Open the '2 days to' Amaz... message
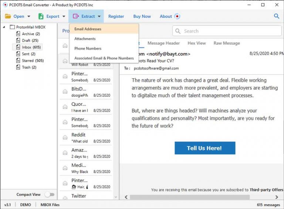This screenshot has height=209, width=284. click(86, 153)
